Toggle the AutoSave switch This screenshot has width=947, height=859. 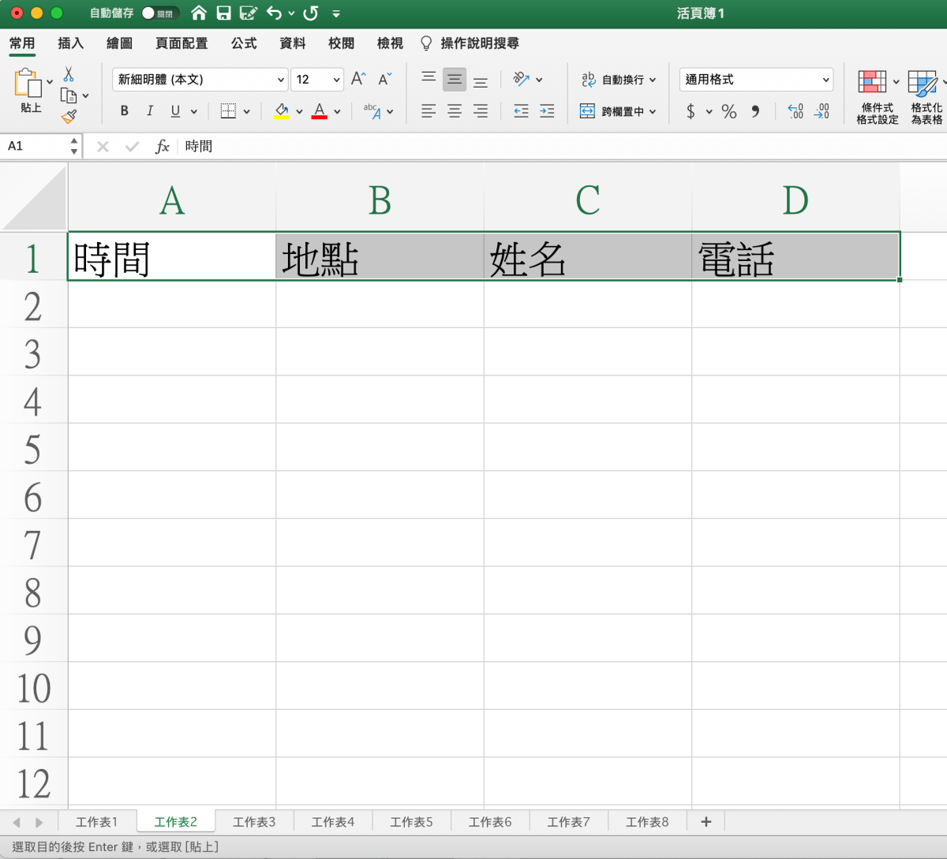pos(159,13)
